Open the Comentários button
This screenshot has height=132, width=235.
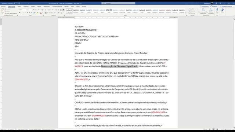tap(204, 6)
